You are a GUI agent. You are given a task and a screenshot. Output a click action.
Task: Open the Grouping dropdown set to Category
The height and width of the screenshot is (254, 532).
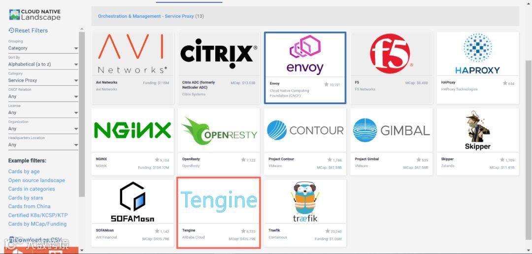point(43,48)
